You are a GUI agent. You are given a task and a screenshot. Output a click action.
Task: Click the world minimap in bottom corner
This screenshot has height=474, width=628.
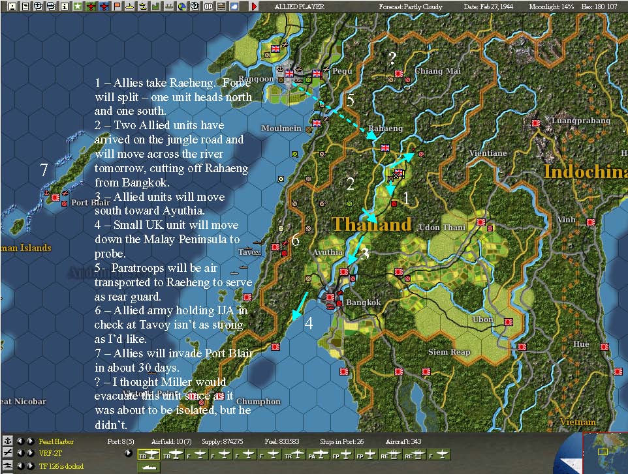(x=605, y=452)
